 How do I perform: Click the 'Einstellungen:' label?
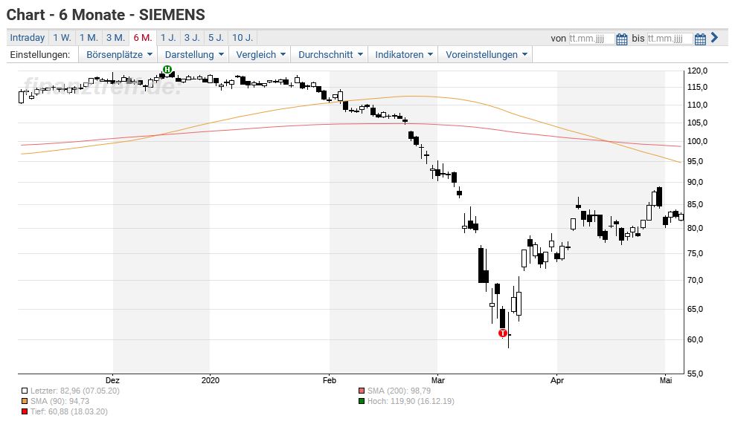(40, 55)
